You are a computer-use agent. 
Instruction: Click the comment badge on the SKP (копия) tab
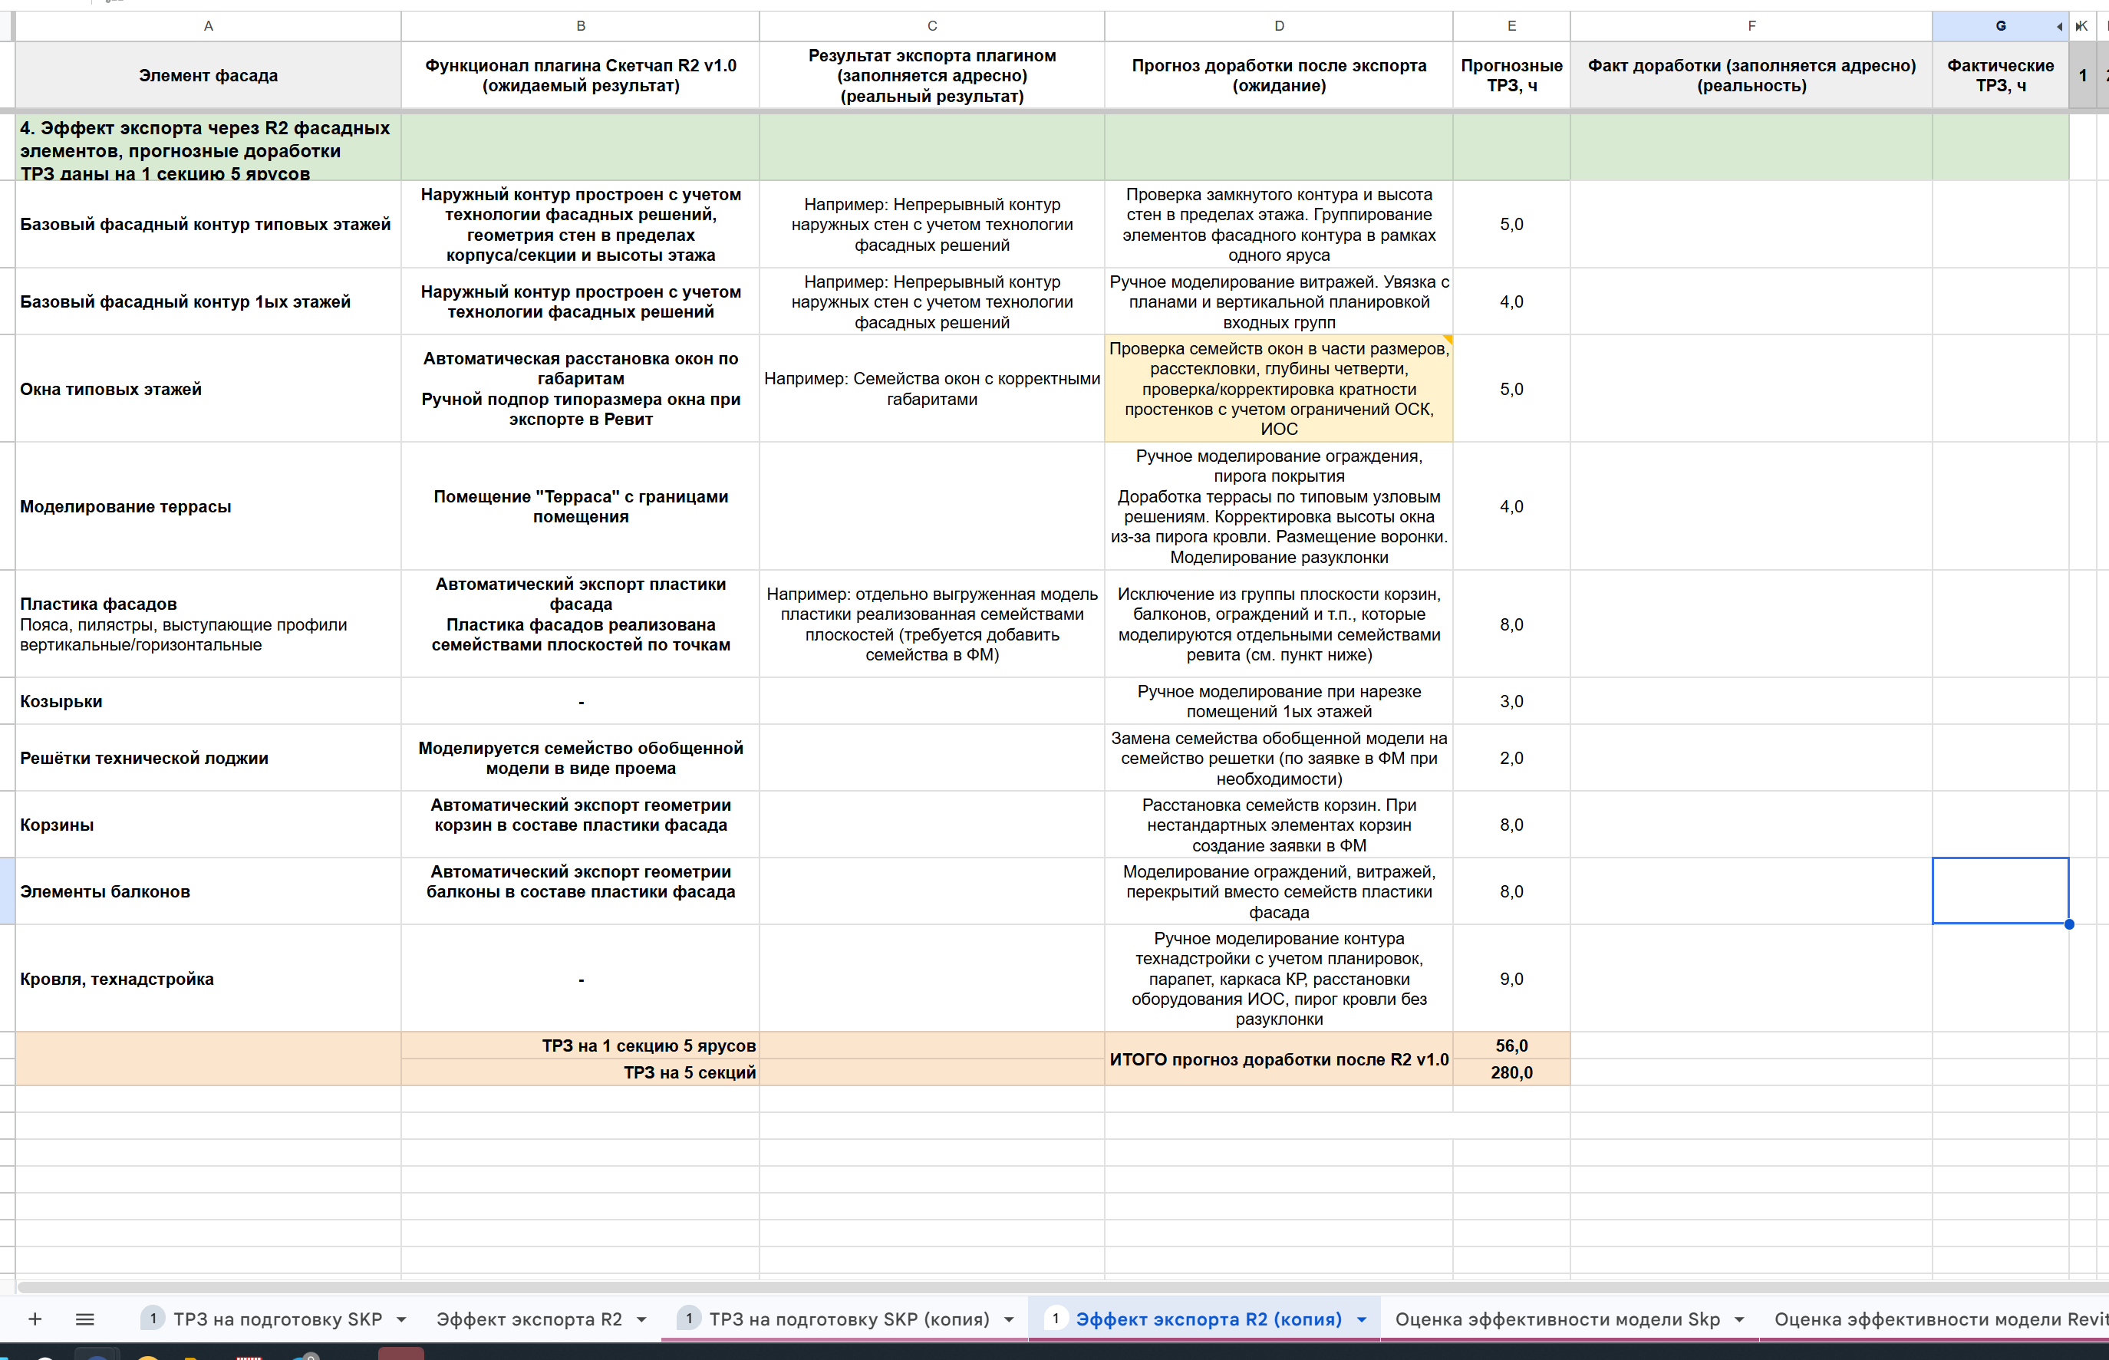pos(689,1319)
